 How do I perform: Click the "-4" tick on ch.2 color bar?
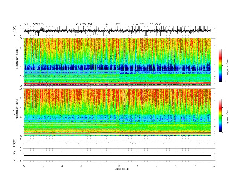pos(224,107)
